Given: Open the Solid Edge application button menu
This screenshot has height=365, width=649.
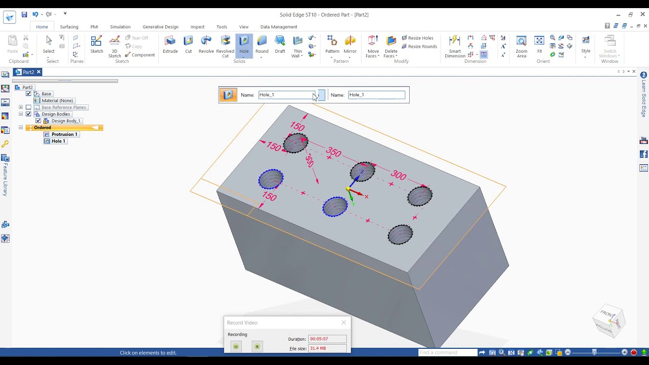Looking at the screenshot, I should [10, 18].
